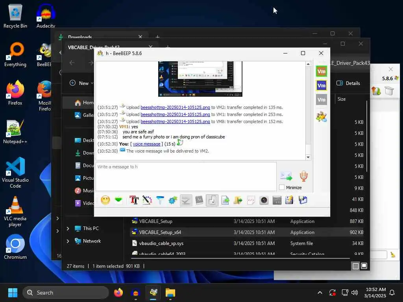This screenshot has width=403, height=302.
Task: Click the dark window icon in toolbar
Action: 277,200
